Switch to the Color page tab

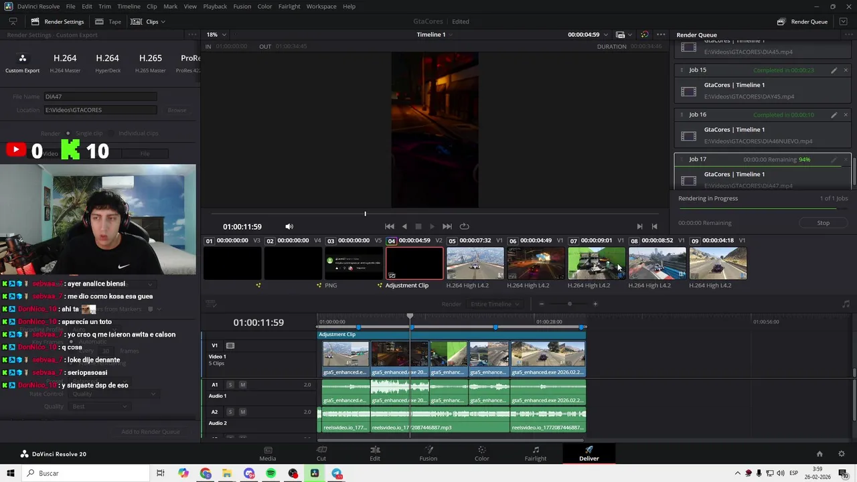pos(482,453)
